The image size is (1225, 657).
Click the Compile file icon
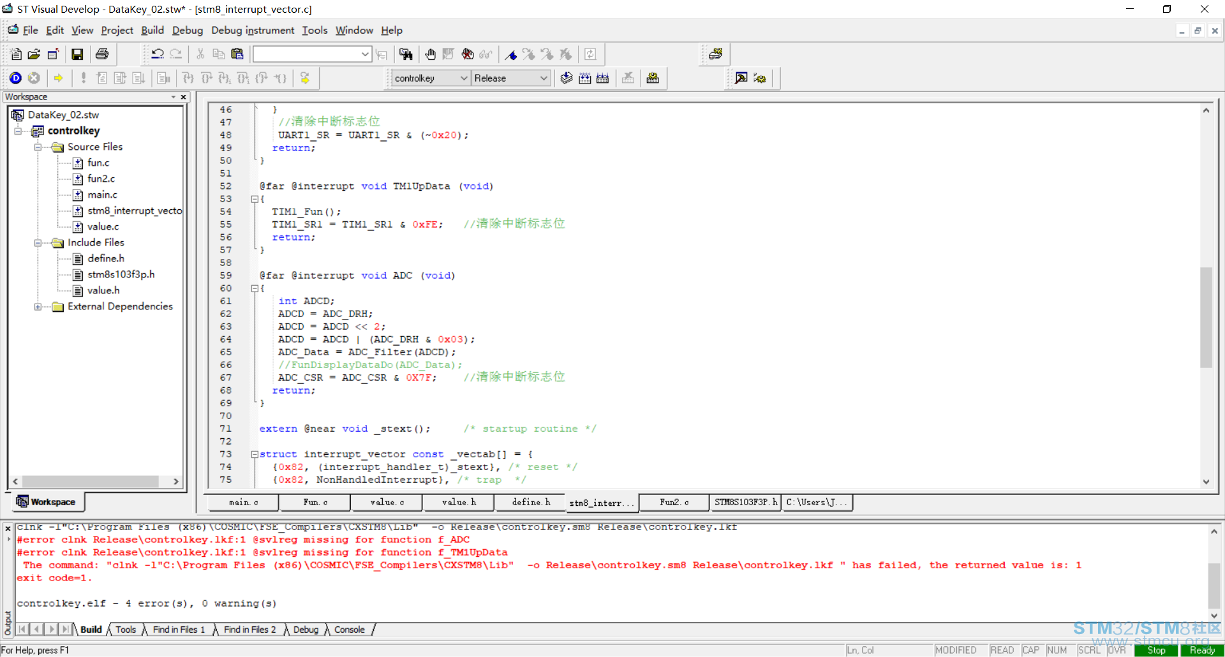pos(567,78)
